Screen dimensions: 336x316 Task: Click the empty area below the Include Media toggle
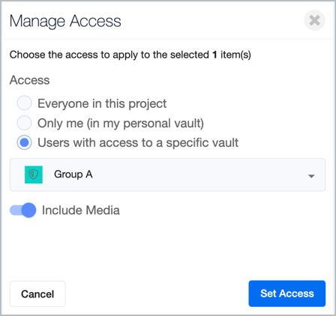(x=167, y=249)
